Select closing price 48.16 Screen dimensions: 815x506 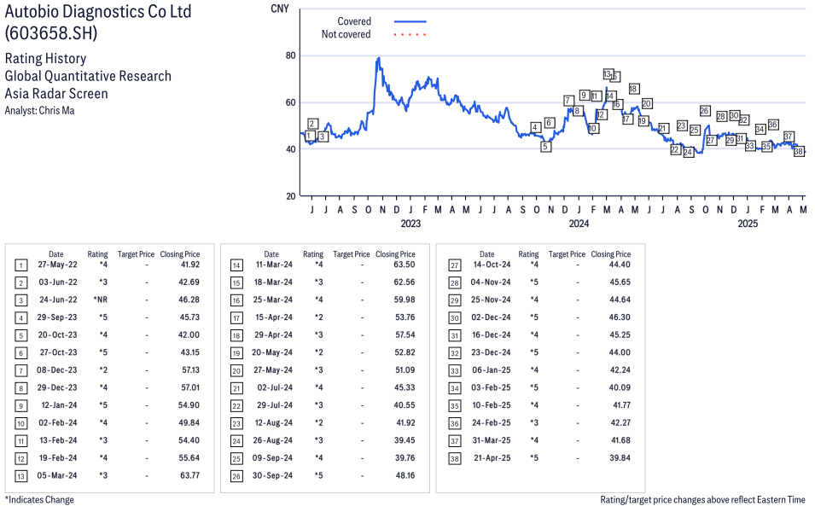point(405,476)
